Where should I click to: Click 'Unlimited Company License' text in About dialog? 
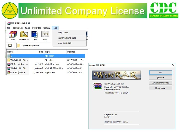116,122
